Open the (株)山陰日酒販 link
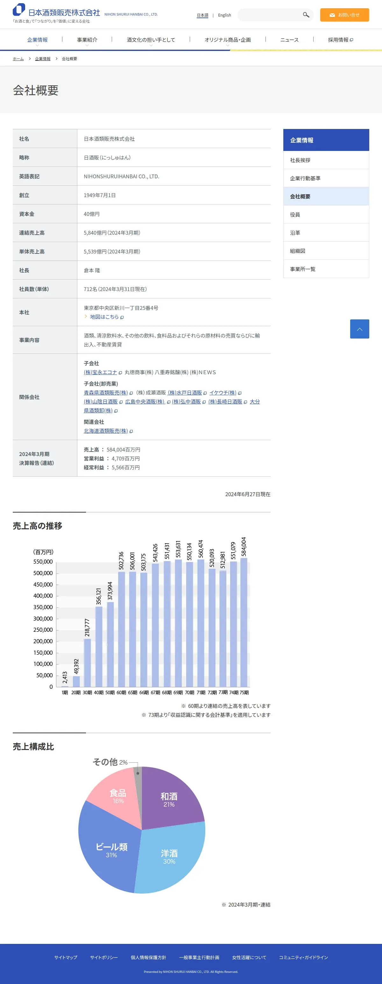 101,402
